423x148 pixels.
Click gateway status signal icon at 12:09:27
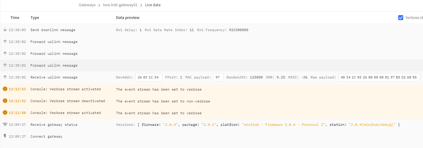pos(5,125)
